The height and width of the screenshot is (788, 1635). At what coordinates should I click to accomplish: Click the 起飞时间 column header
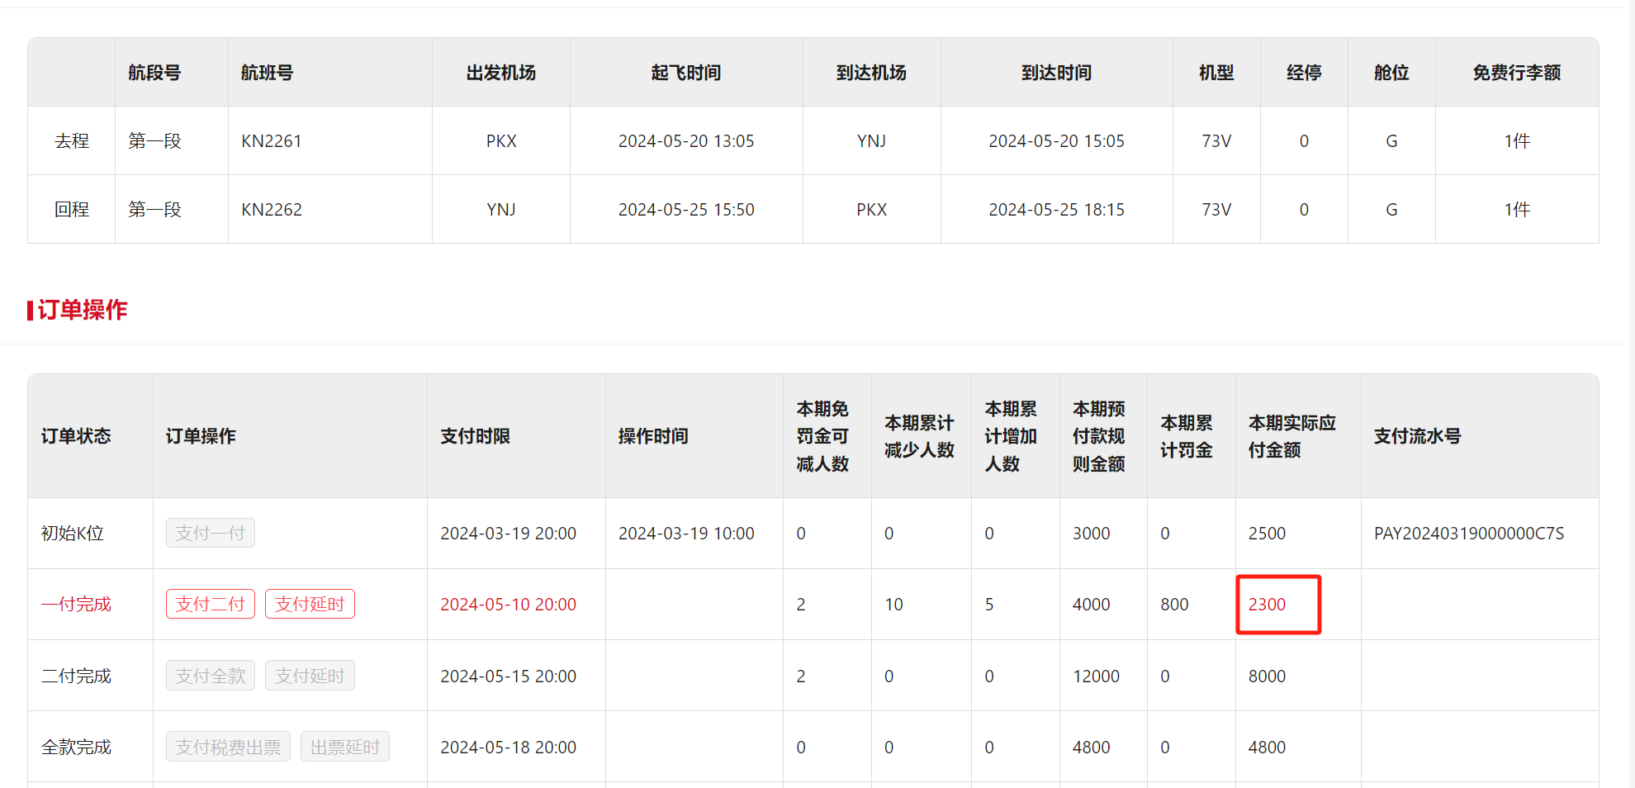tap(685, 73)
